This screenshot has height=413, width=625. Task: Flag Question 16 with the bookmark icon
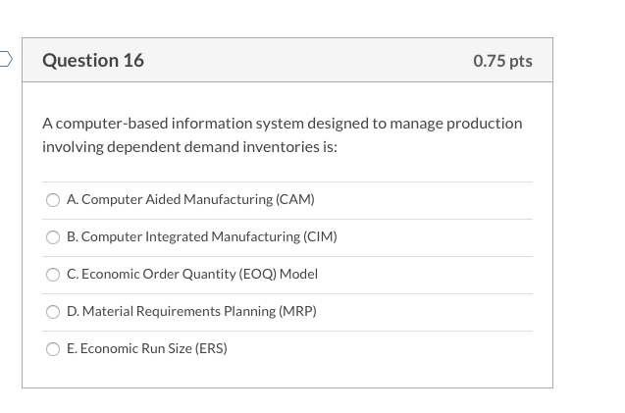[5, 60]
